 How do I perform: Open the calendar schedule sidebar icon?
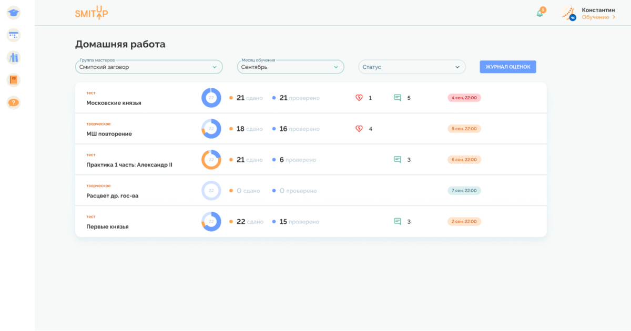point(14,36)
